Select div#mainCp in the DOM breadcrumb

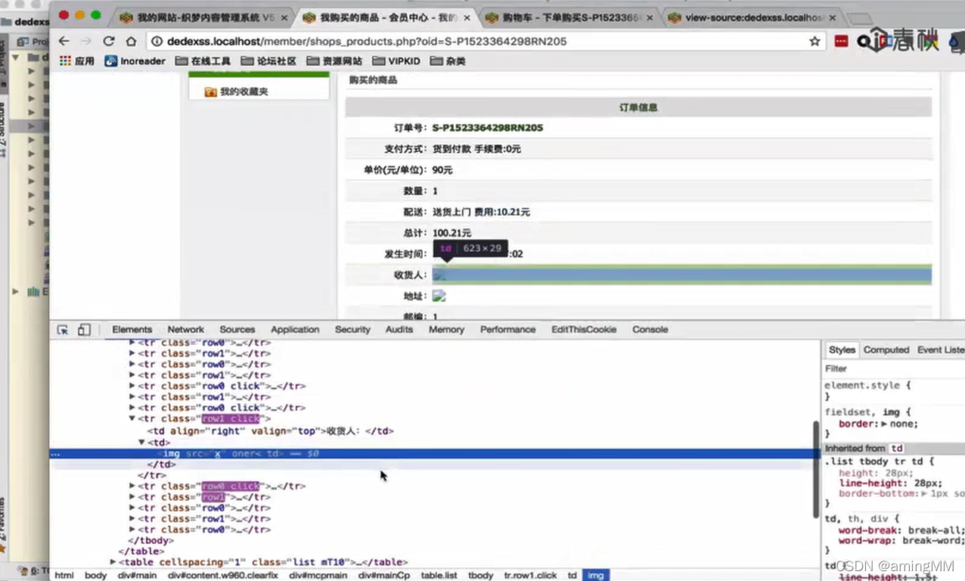coord(384,575)
